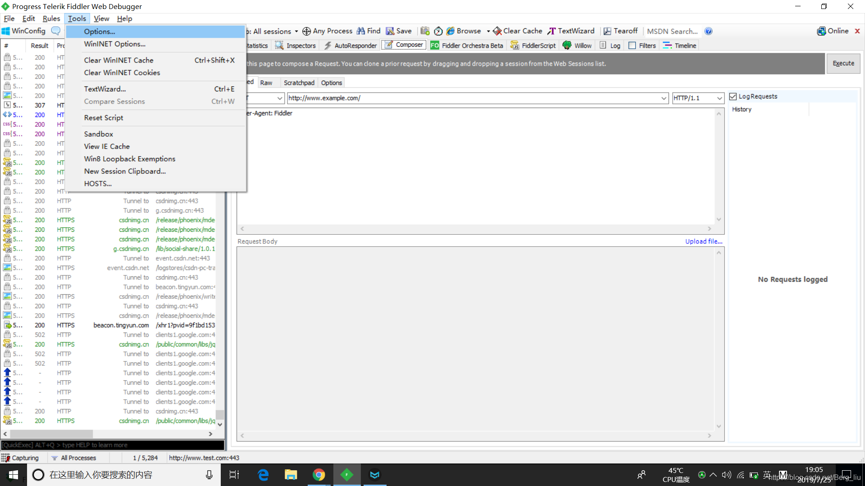Screen dimensions: 865x486
Task: Open Find with the binoculars icon
Action: click(361, 31)
